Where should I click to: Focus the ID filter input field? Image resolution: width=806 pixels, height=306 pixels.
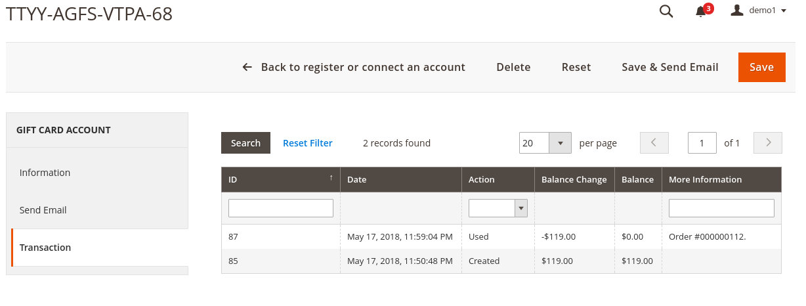coord(281,208)
